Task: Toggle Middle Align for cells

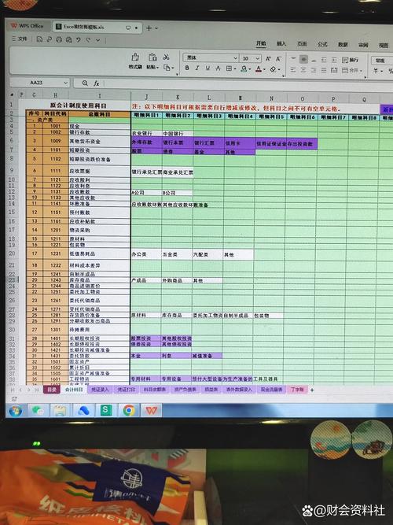Action: [303, 59]
